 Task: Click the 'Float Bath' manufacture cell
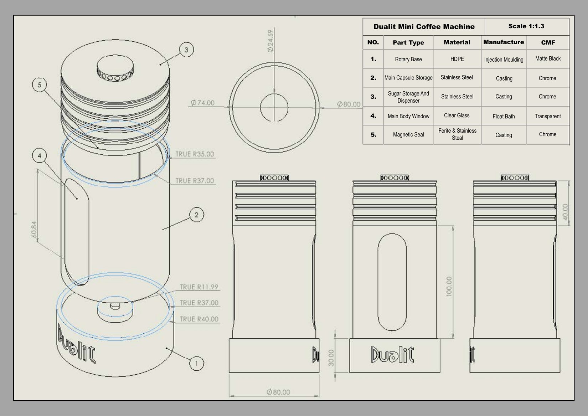504,117
